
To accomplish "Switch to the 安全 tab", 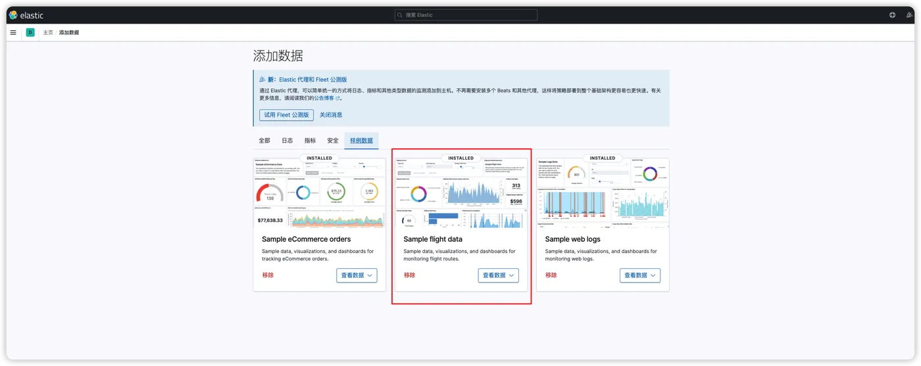I will [333, 141].
